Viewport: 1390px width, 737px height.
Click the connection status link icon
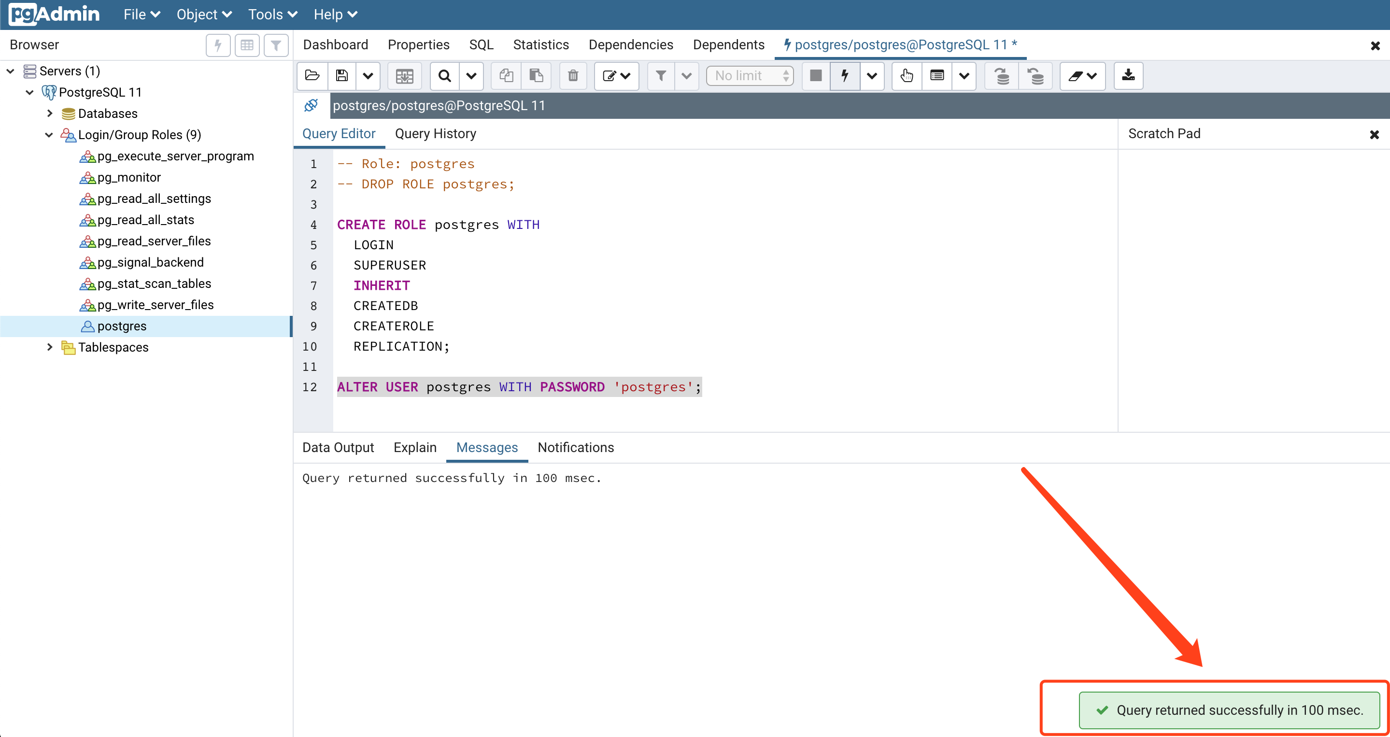point(312,105)
